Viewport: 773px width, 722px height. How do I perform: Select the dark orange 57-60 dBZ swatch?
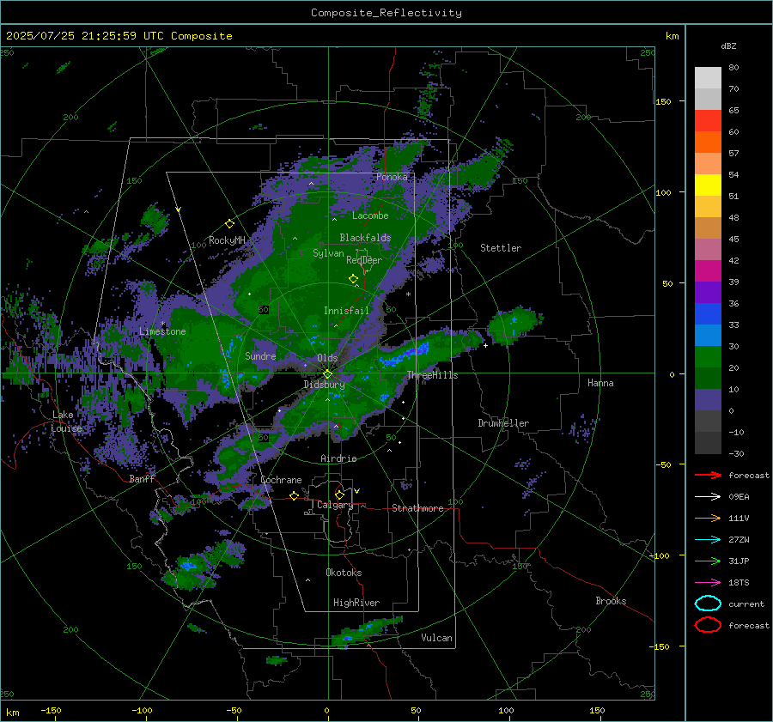point(708,142)
